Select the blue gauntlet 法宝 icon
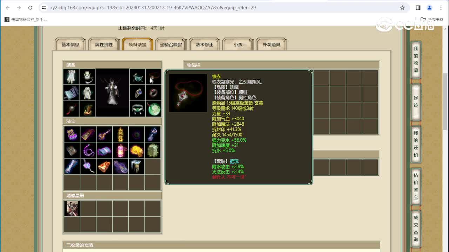 pyautogui.click(x=153, y=134)
